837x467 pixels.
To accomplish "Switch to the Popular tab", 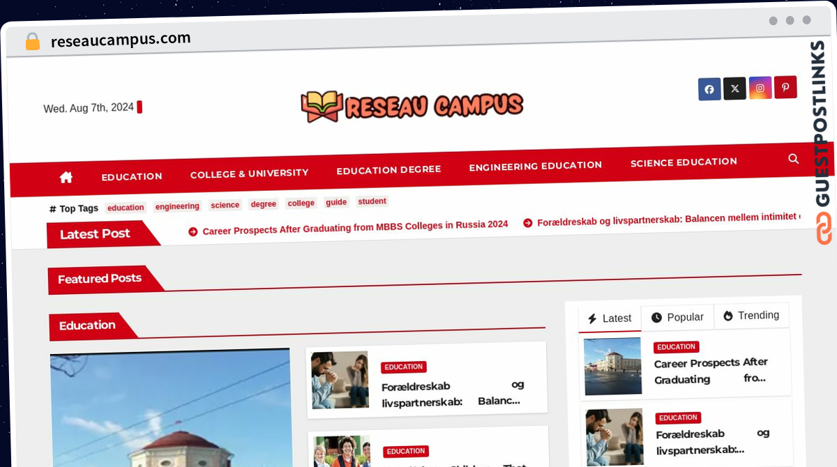I will (678, 317).
